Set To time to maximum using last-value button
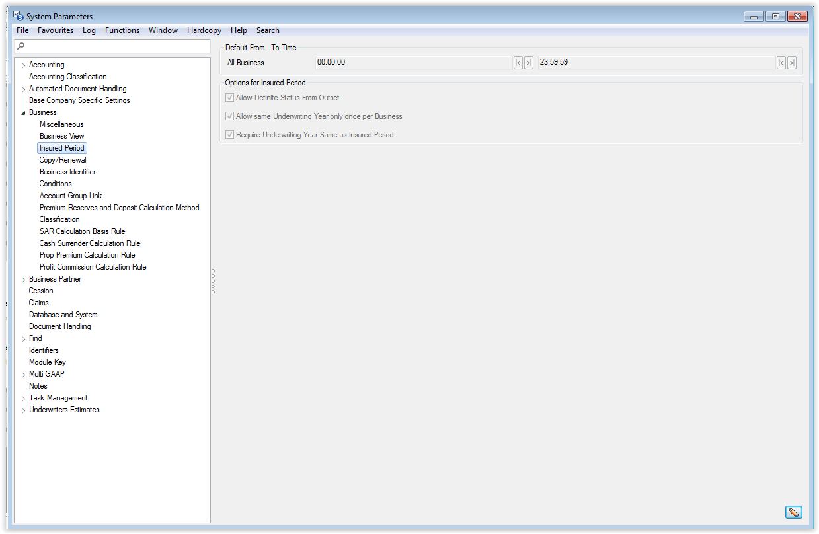The image size is (819, 534). click(791, 63)
